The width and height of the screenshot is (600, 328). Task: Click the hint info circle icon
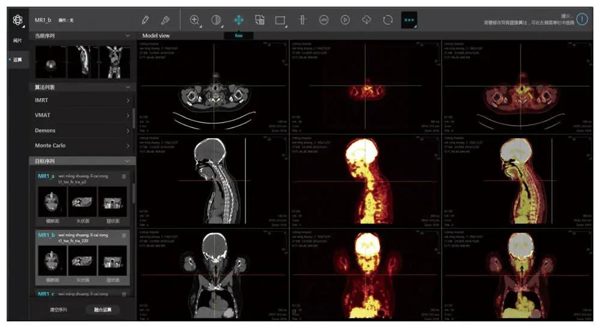(582, 19)
